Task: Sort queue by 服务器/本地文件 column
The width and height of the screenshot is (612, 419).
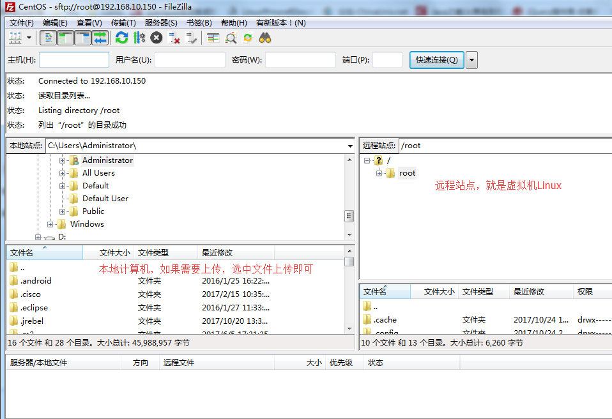Action: point(64,362)
